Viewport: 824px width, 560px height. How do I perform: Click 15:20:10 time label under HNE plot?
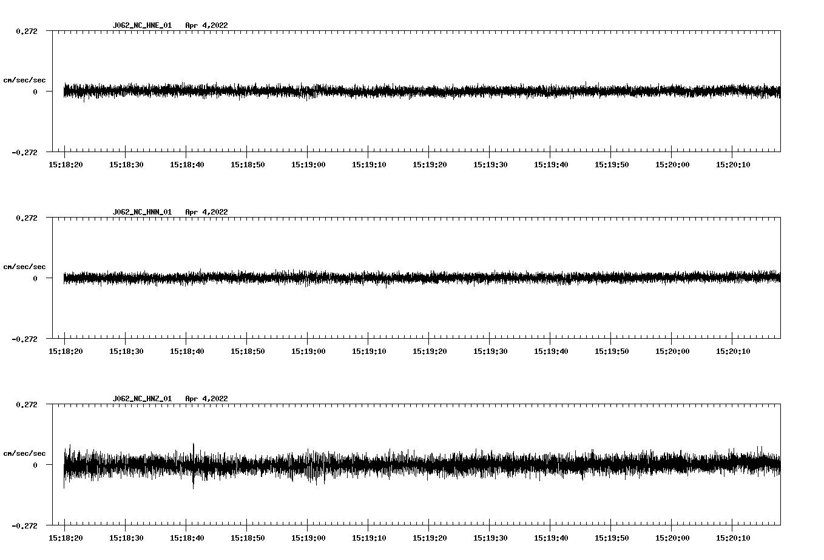pos(733,165)
